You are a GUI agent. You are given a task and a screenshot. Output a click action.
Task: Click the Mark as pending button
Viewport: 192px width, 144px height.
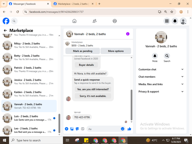coord(83,51)
